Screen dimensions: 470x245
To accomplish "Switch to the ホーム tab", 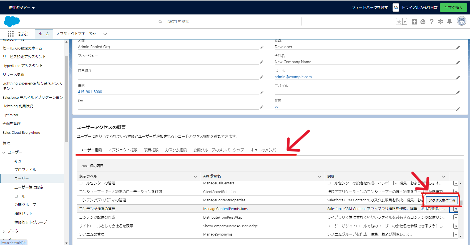I will (44, 34).
